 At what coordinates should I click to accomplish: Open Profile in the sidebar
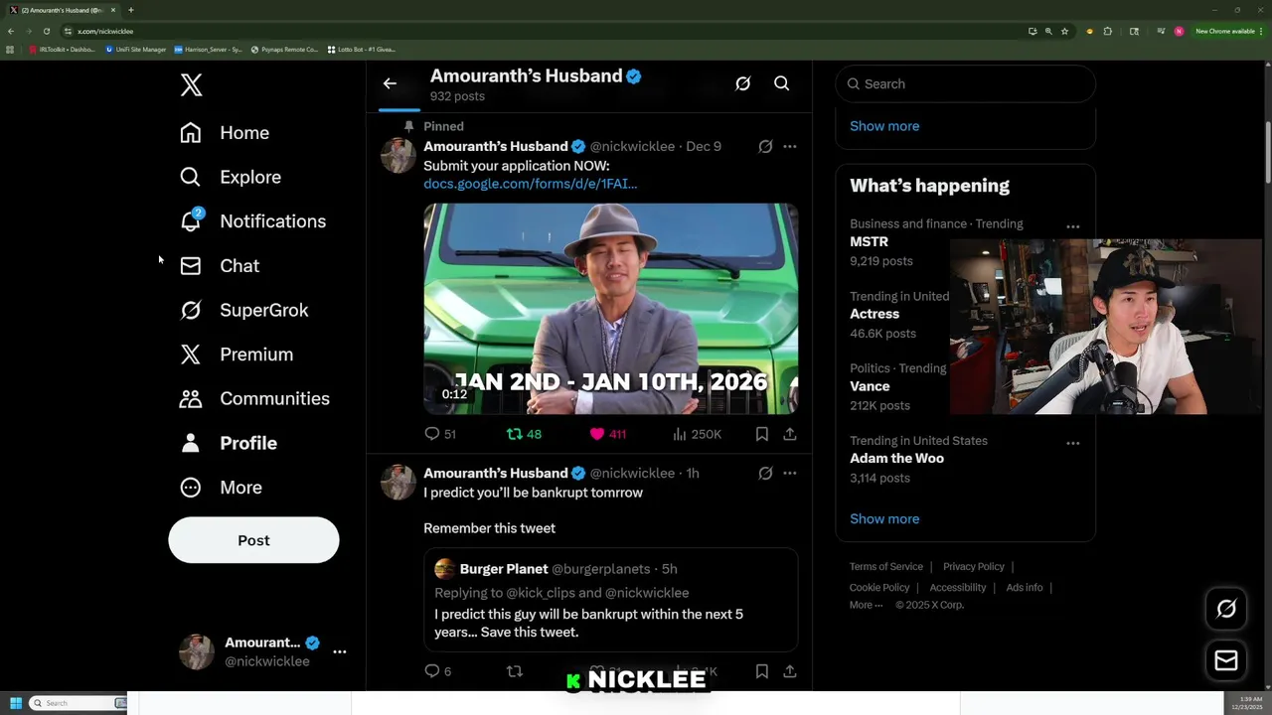tap(229, 443)
